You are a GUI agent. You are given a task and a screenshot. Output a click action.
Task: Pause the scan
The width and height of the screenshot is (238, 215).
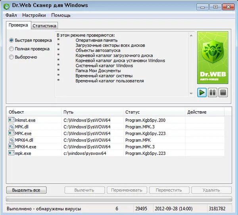[212, 92]
